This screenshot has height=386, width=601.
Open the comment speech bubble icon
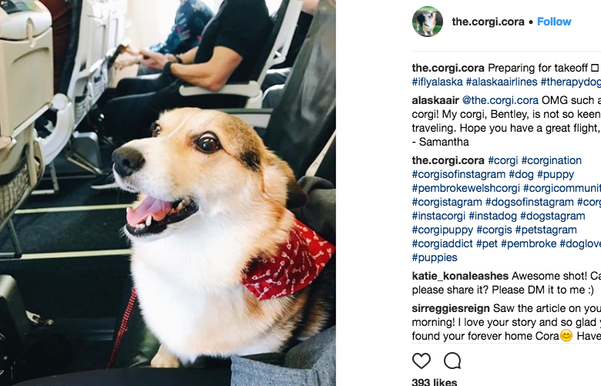pos(452,361)
